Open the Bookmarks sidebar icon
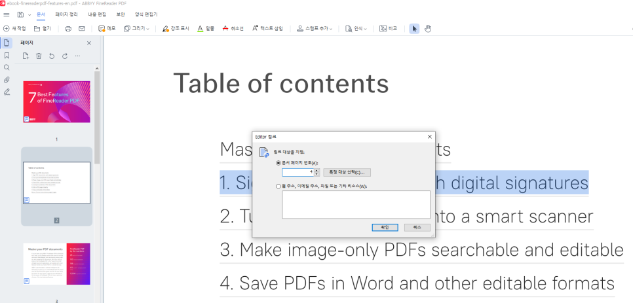 [x=7, y=55]
